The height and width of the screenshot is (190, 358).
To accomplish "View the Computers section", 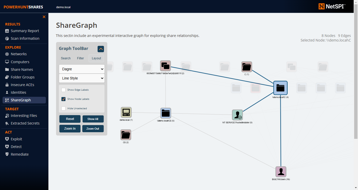I will (20, 62).
